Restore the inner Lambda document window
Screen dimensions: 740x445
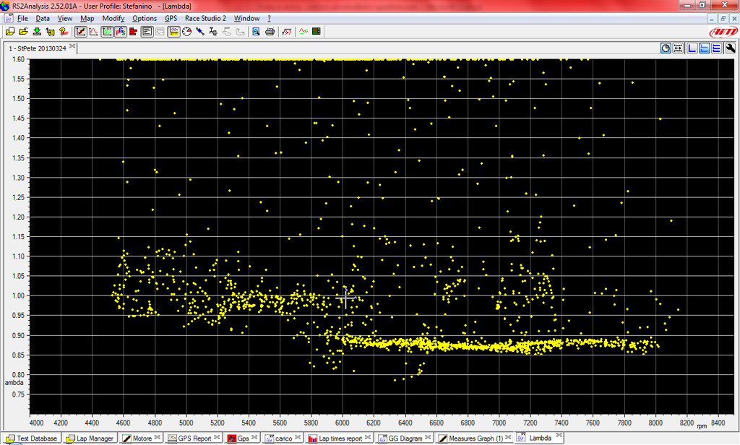723,18
